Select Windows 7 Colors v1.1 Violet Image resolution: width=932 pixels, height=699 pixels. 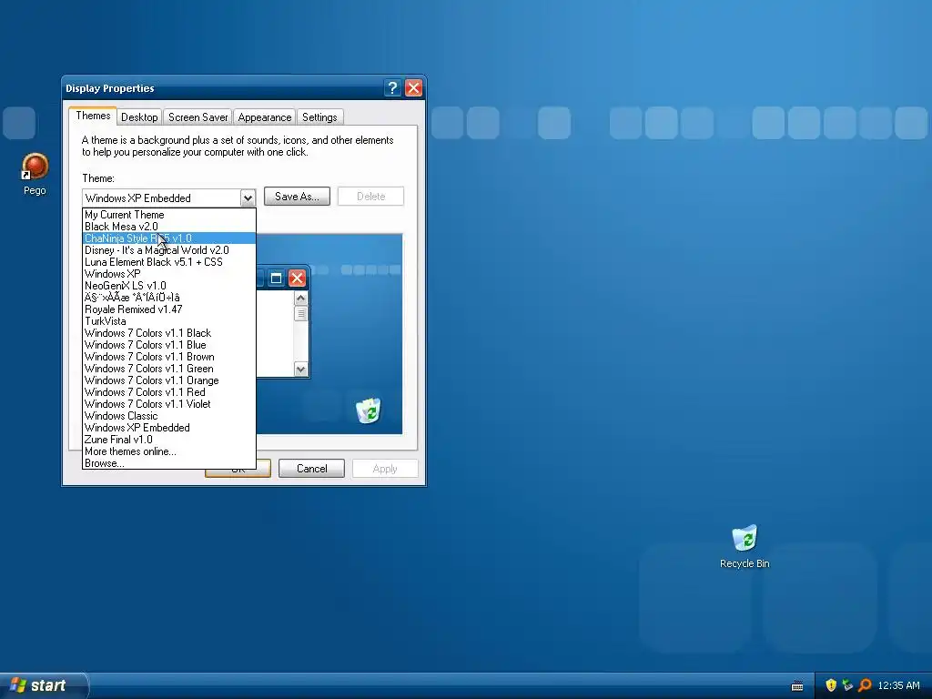click(168, 404)
